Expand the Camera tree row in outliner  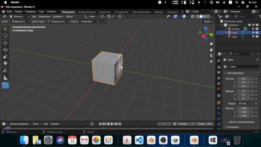click(226, 29)
